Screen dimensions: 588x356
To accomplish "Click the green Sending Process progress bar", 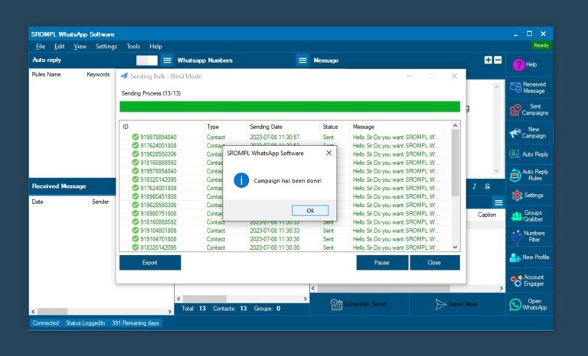I will click(x=289, y=107).
